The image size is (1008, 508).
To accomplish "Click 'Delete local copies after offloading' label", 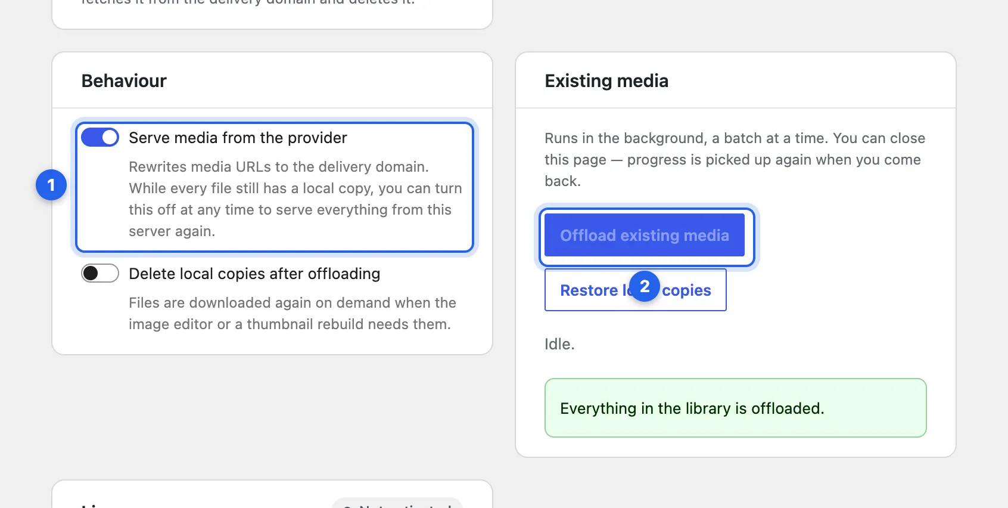I will point(254,274).
